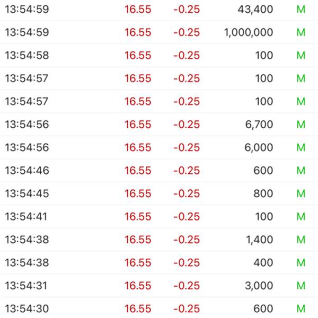Select the 1,000,000 volume trade row

(159, 32)
